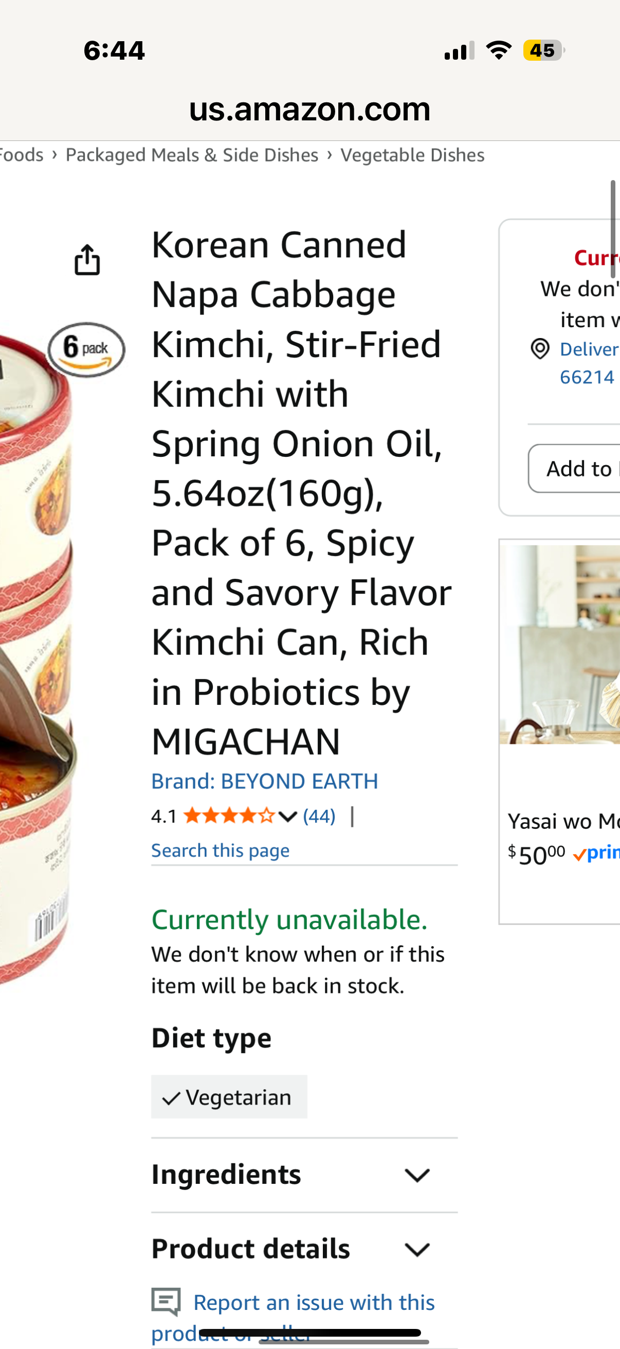Open the ratings breakdown chevron
Viewport: 620px width, 1349px height.
tap(287, 816)
